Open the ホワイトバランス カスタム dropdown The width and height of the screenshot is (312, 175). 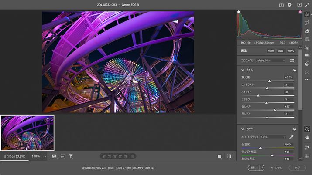pyautogui.click(x=273, y=137)
